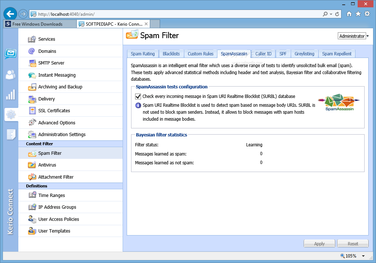Click the Reset button
This screenshot has width=376, height=263.
pos(353,244)
